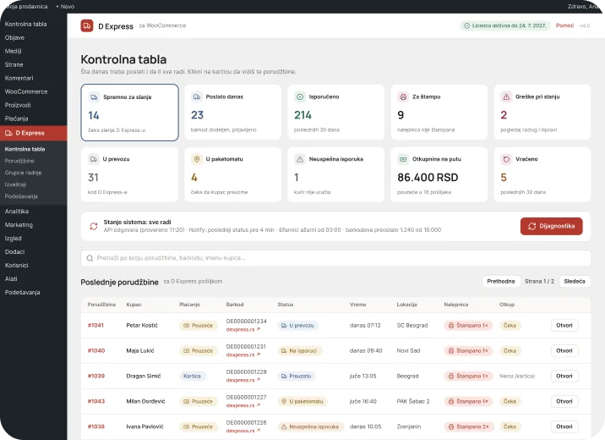Open Plaćanja in sidebar
This screenshot has width=605, height=440.
[16, 118]
